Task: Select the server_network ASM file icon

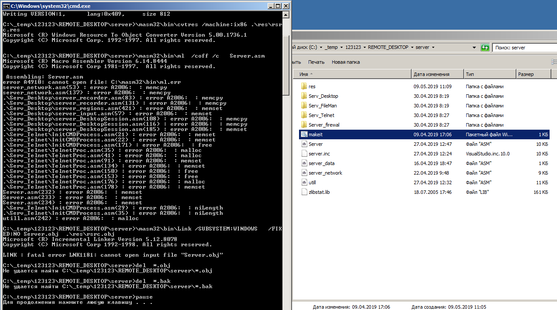Action: (x=304, y=173)
